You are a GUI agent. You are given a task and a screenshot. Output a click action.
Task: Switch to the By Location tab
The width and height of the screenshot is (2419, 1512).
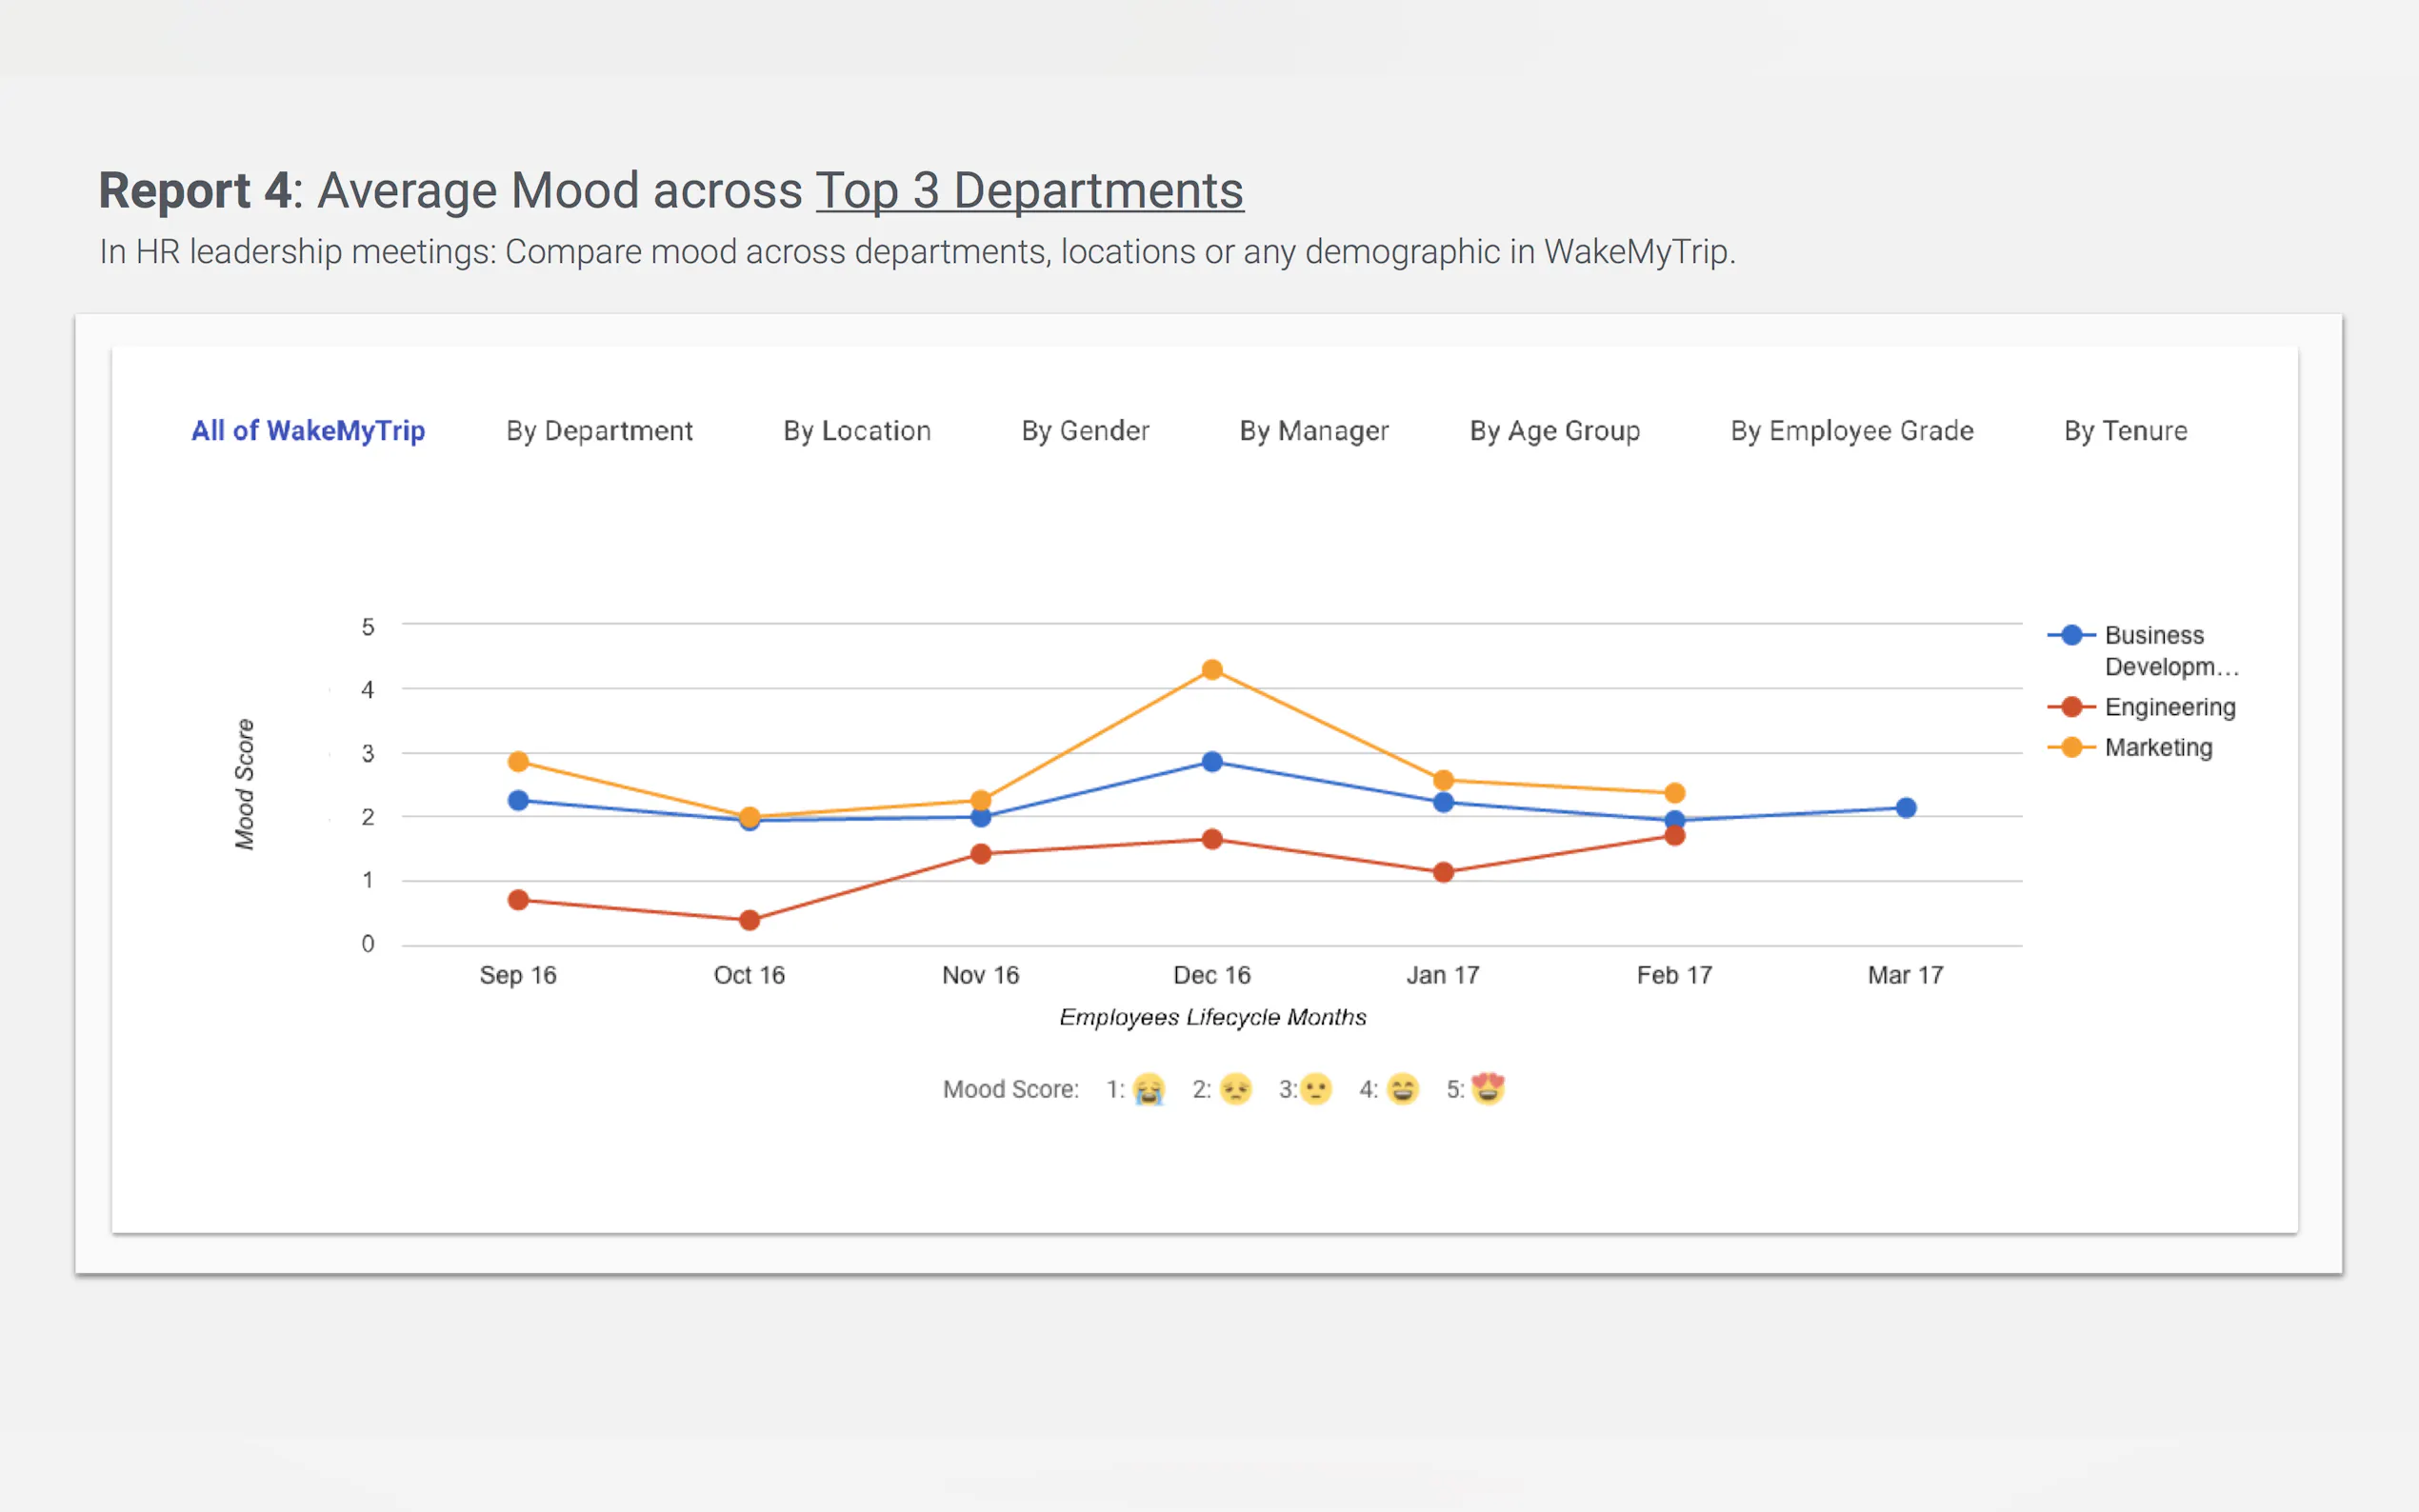pos(857,431)
